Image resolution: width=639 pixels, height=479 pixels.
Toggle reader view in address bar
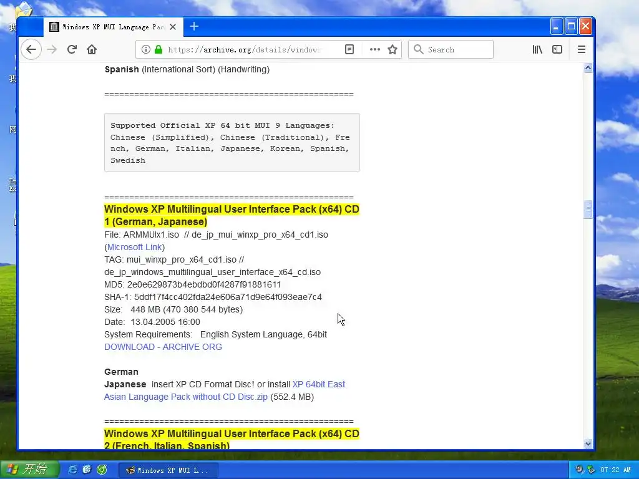(349, 50)
